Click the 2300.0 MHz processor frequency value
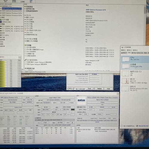This screenshot has width=149, height=149. 90,12
